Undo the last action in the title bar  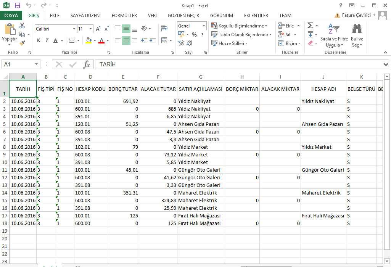pos(29,5)
